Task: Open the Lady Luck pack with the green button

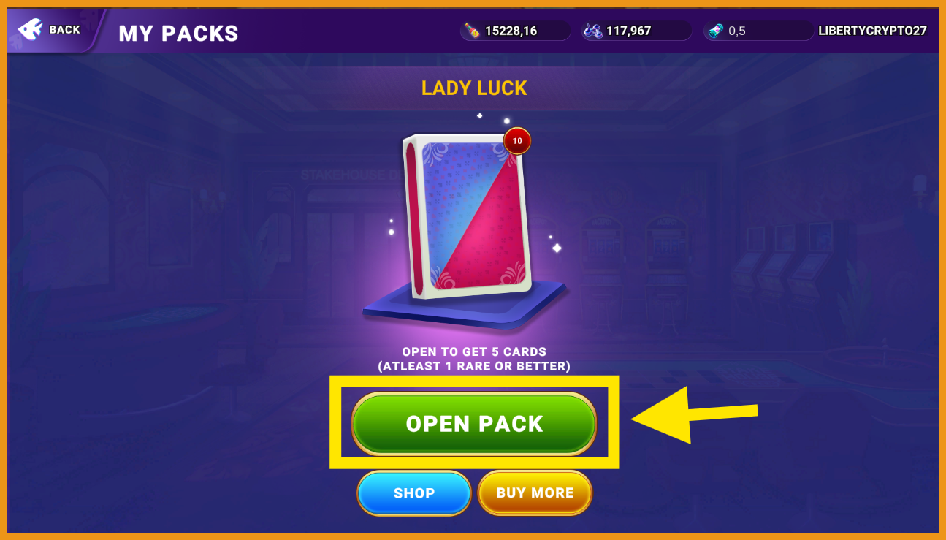Action: 474,424
